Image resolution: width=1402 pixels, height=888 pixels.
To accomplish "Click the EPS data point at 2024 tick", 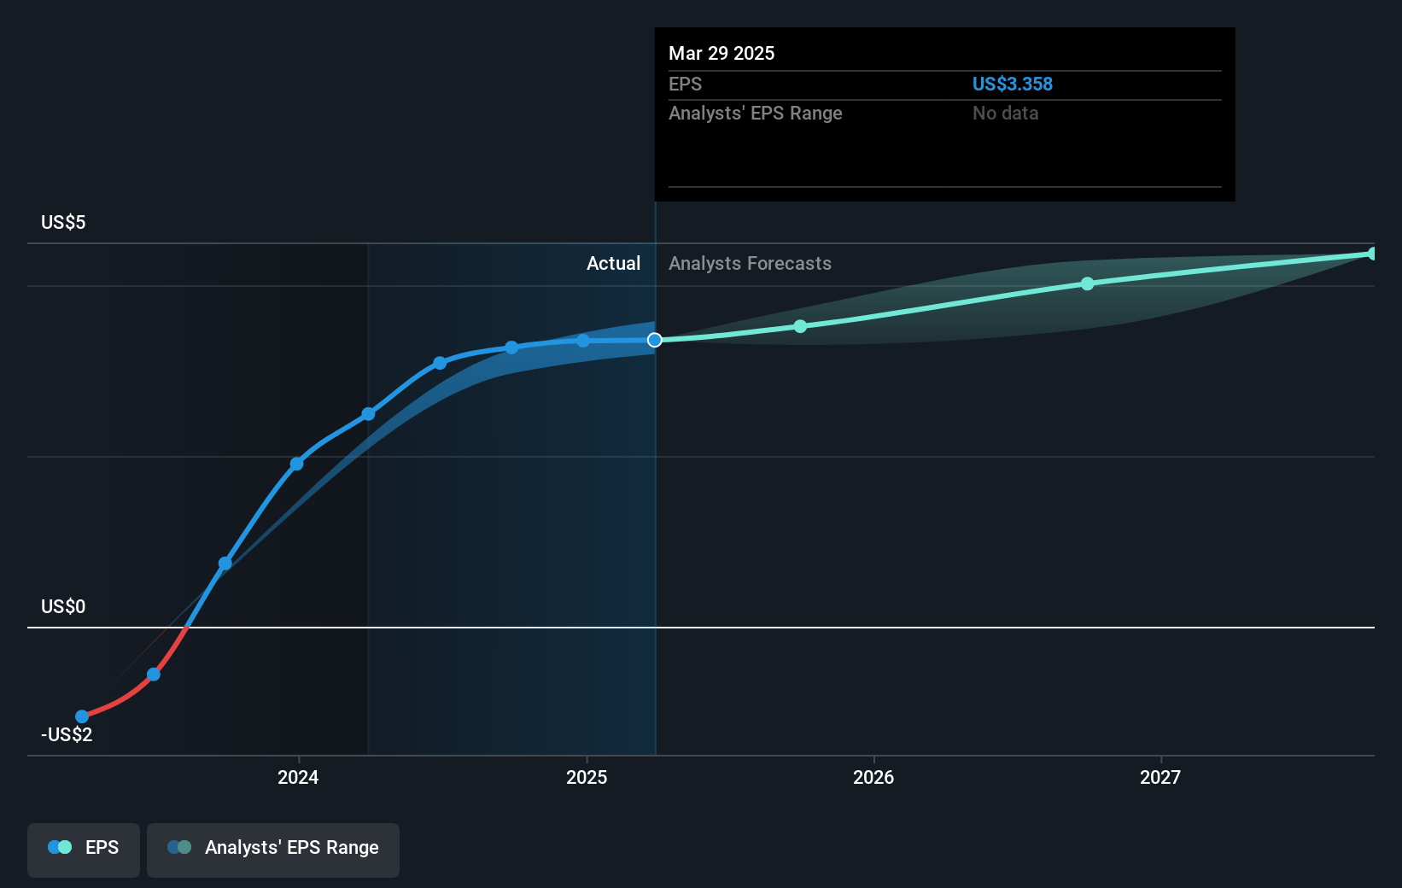I will [x=296, y=464].
